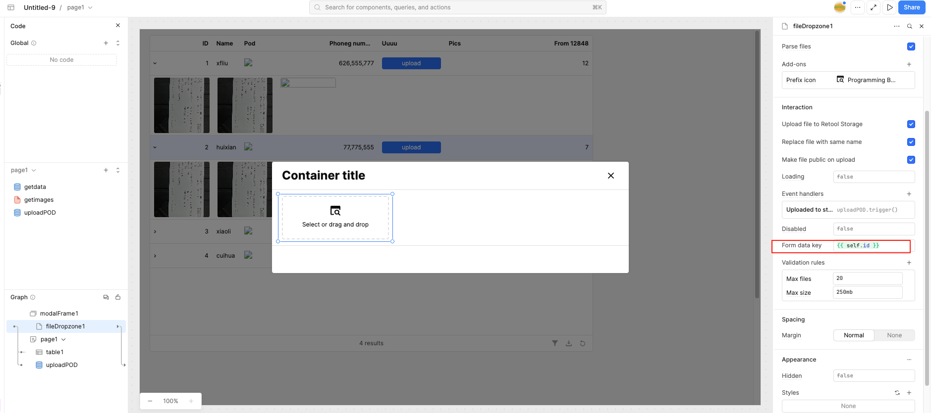Toggle the sidebar layout icon
931x413 pixels.
coord(11,7)
